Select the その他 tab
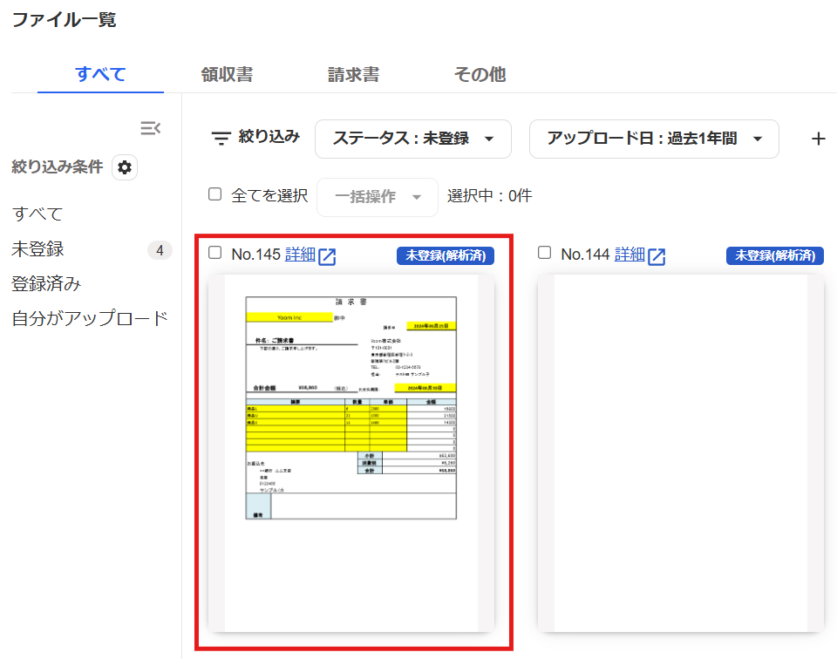The image size is (837, 659). [480, 75]
